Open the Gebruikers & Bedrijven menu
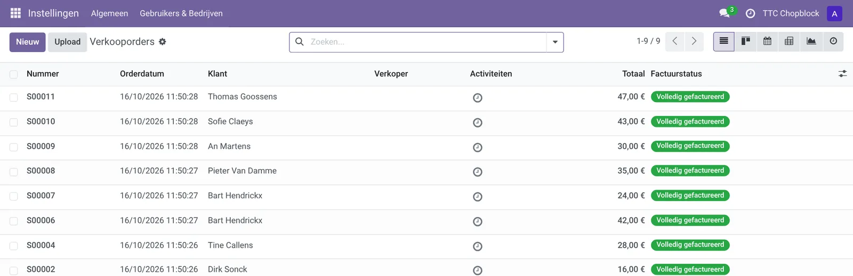Viewport: 853px width, 276px height. [181, 13]
